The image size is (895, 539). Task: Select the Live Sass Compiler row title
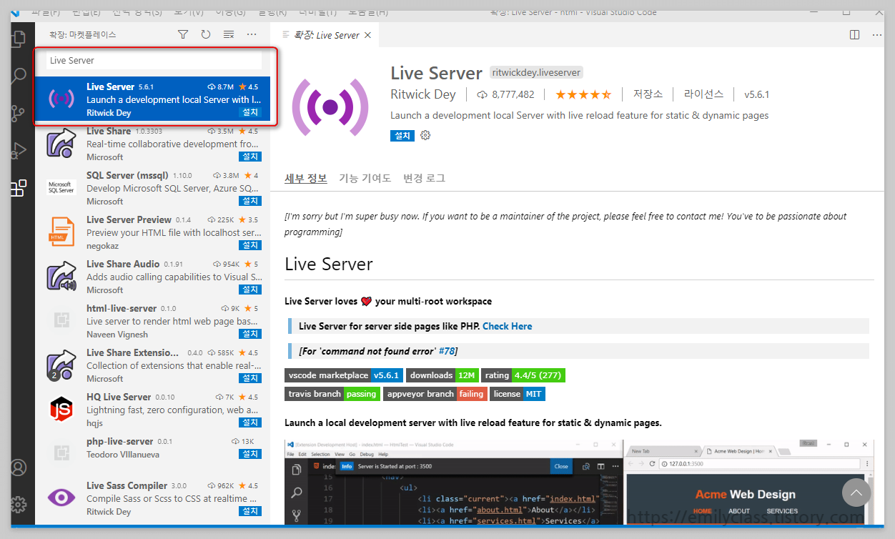[x=127, y=485]
